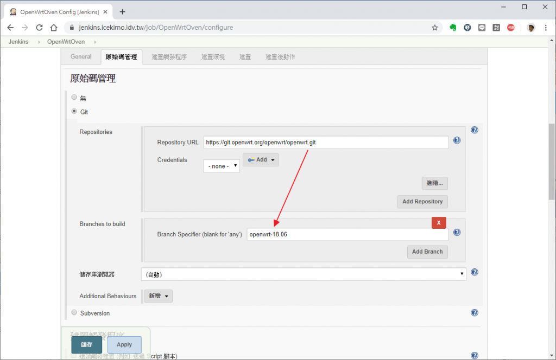The image size is (556, 360).
Task: Switch to the General tab
Action: point(81,56)
